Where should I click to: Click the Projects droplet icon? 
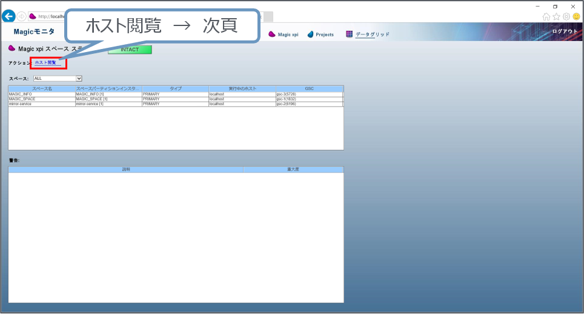tap(311, 34)
